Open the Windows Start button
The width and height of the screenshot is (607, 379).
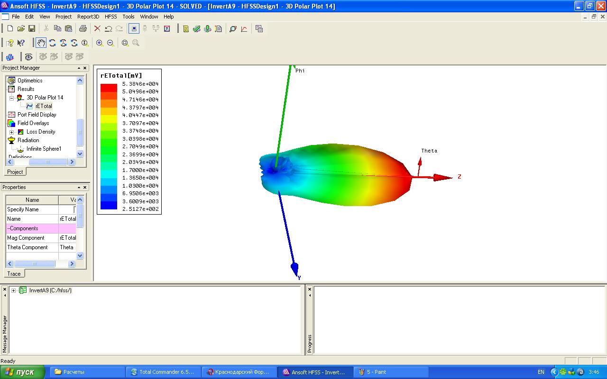tap(23, 372)
